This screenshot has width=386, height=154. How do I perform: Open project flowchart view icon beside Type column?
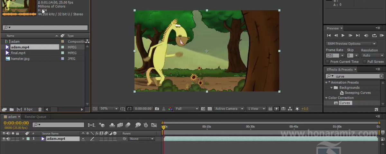[87, 41]
